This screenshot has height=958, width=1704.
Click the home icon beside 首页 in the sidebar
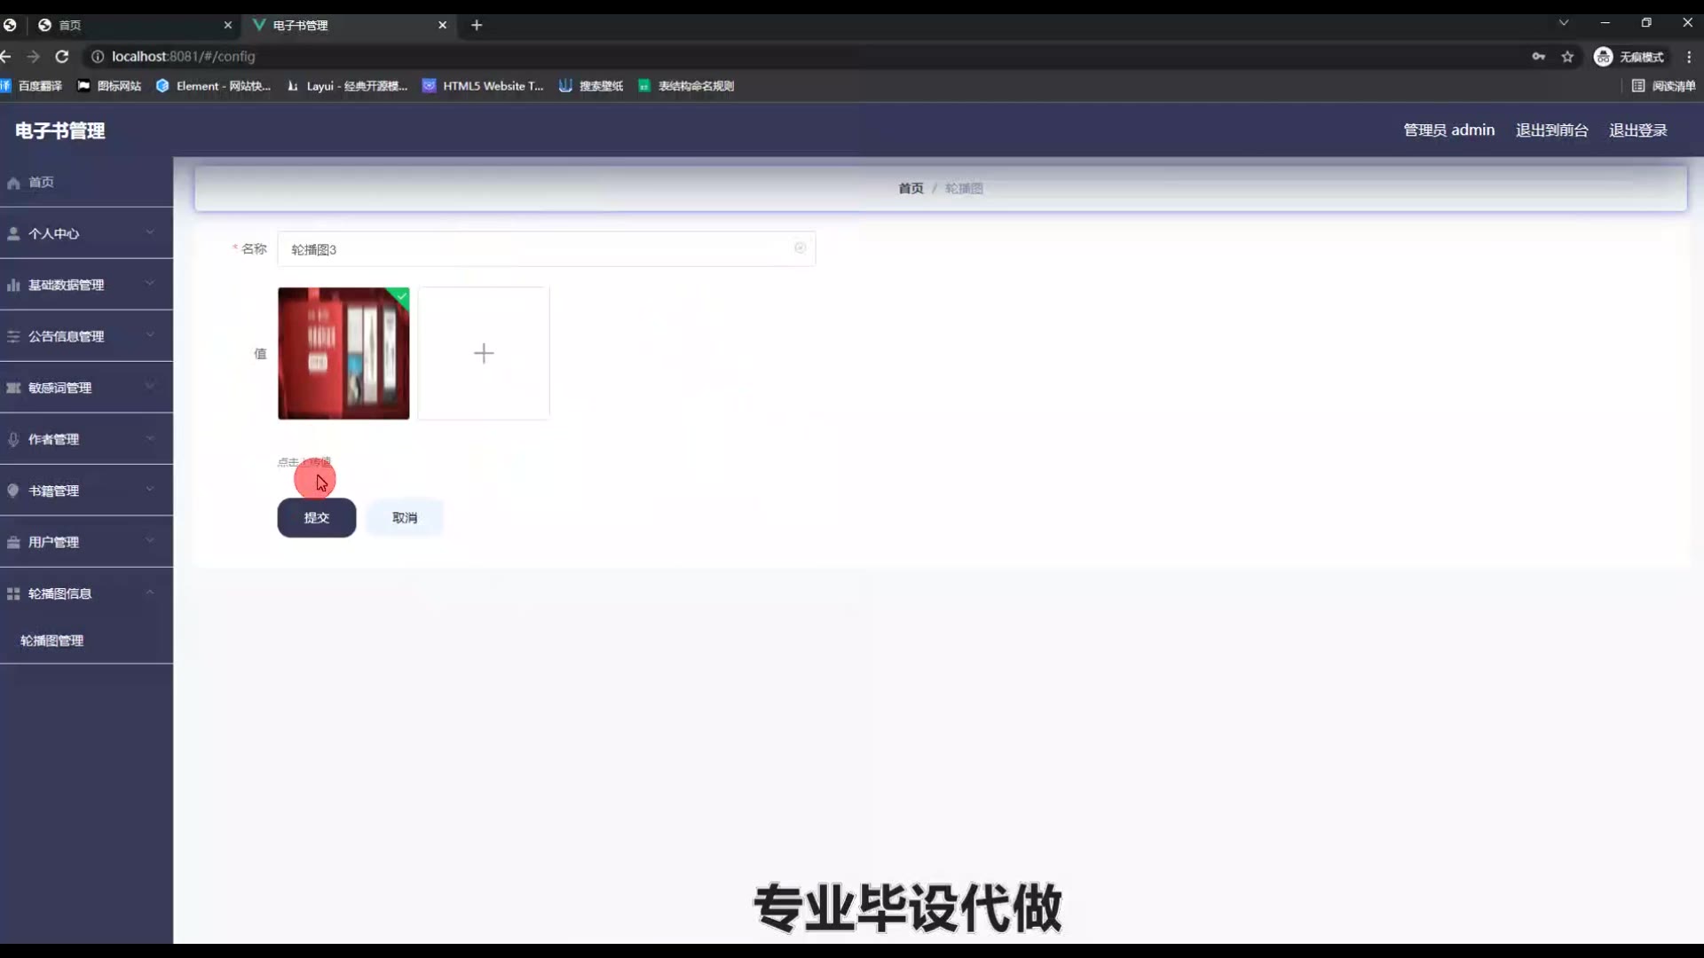[x=13, y=183]
